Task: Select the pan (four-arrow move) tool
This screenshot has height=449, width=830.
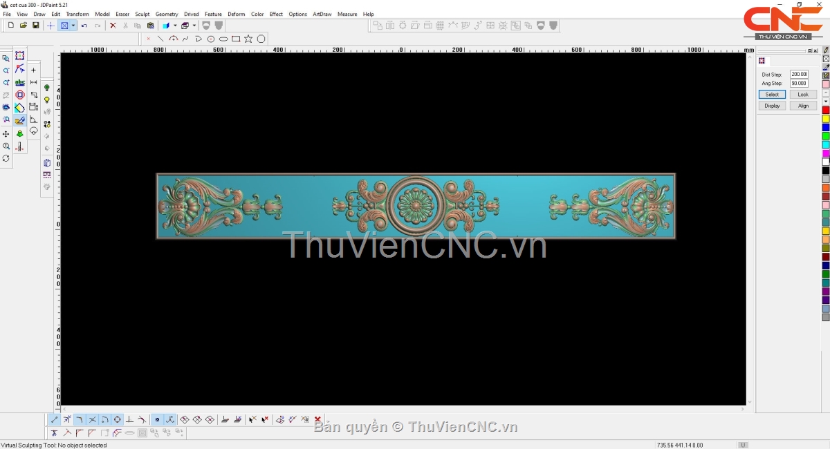Action: [6, 134]
